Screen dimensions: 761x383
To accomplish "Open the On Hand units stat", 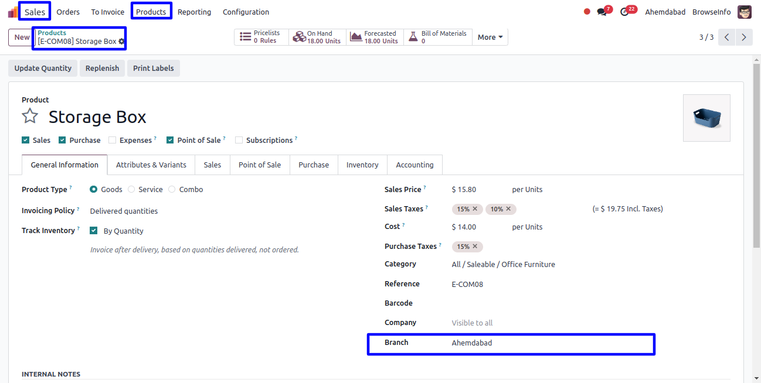I will pyautogui.click(x=317, y=37).
